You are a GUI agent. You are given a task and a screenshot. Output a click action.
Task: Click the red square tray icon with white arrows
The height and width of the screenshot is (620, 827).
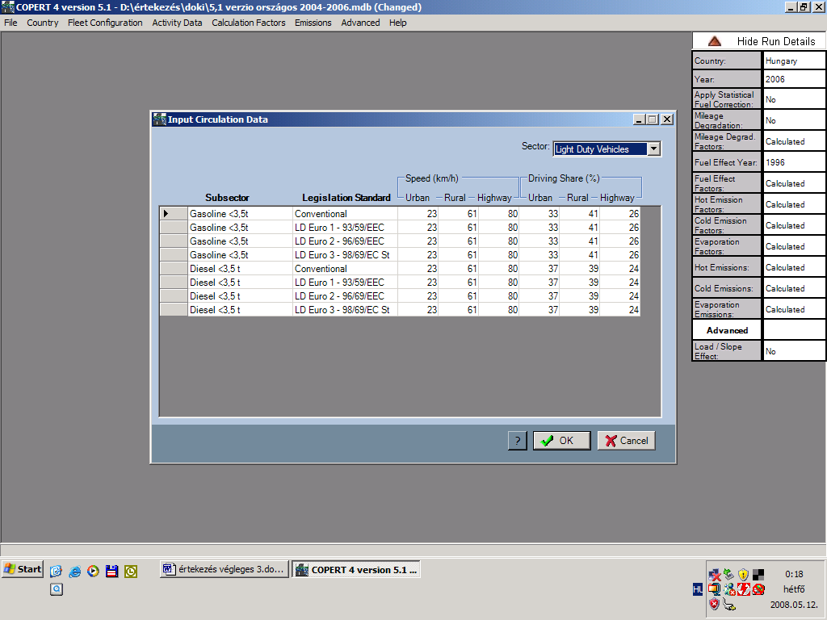click(x=744, y=589)
